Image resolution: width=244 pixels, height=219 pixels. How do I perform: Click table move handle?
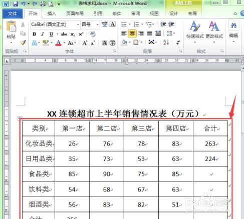pos(20,118)
